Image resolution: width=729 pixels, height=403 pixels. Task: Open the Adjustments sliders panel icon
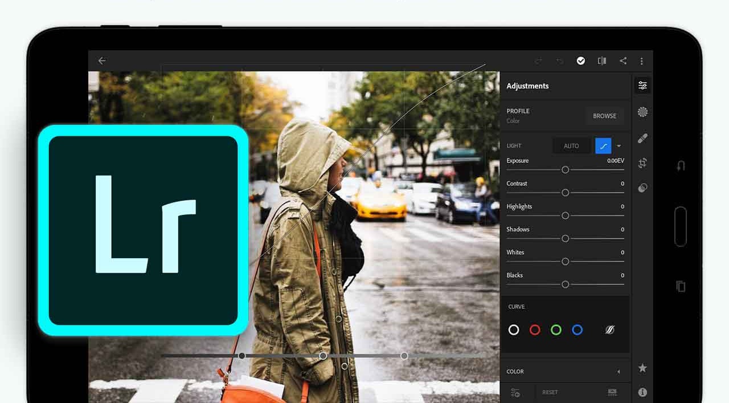pyautogui.click(x=642, y=86)
